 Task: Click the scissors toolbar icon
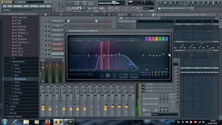[x=203, y=3]
